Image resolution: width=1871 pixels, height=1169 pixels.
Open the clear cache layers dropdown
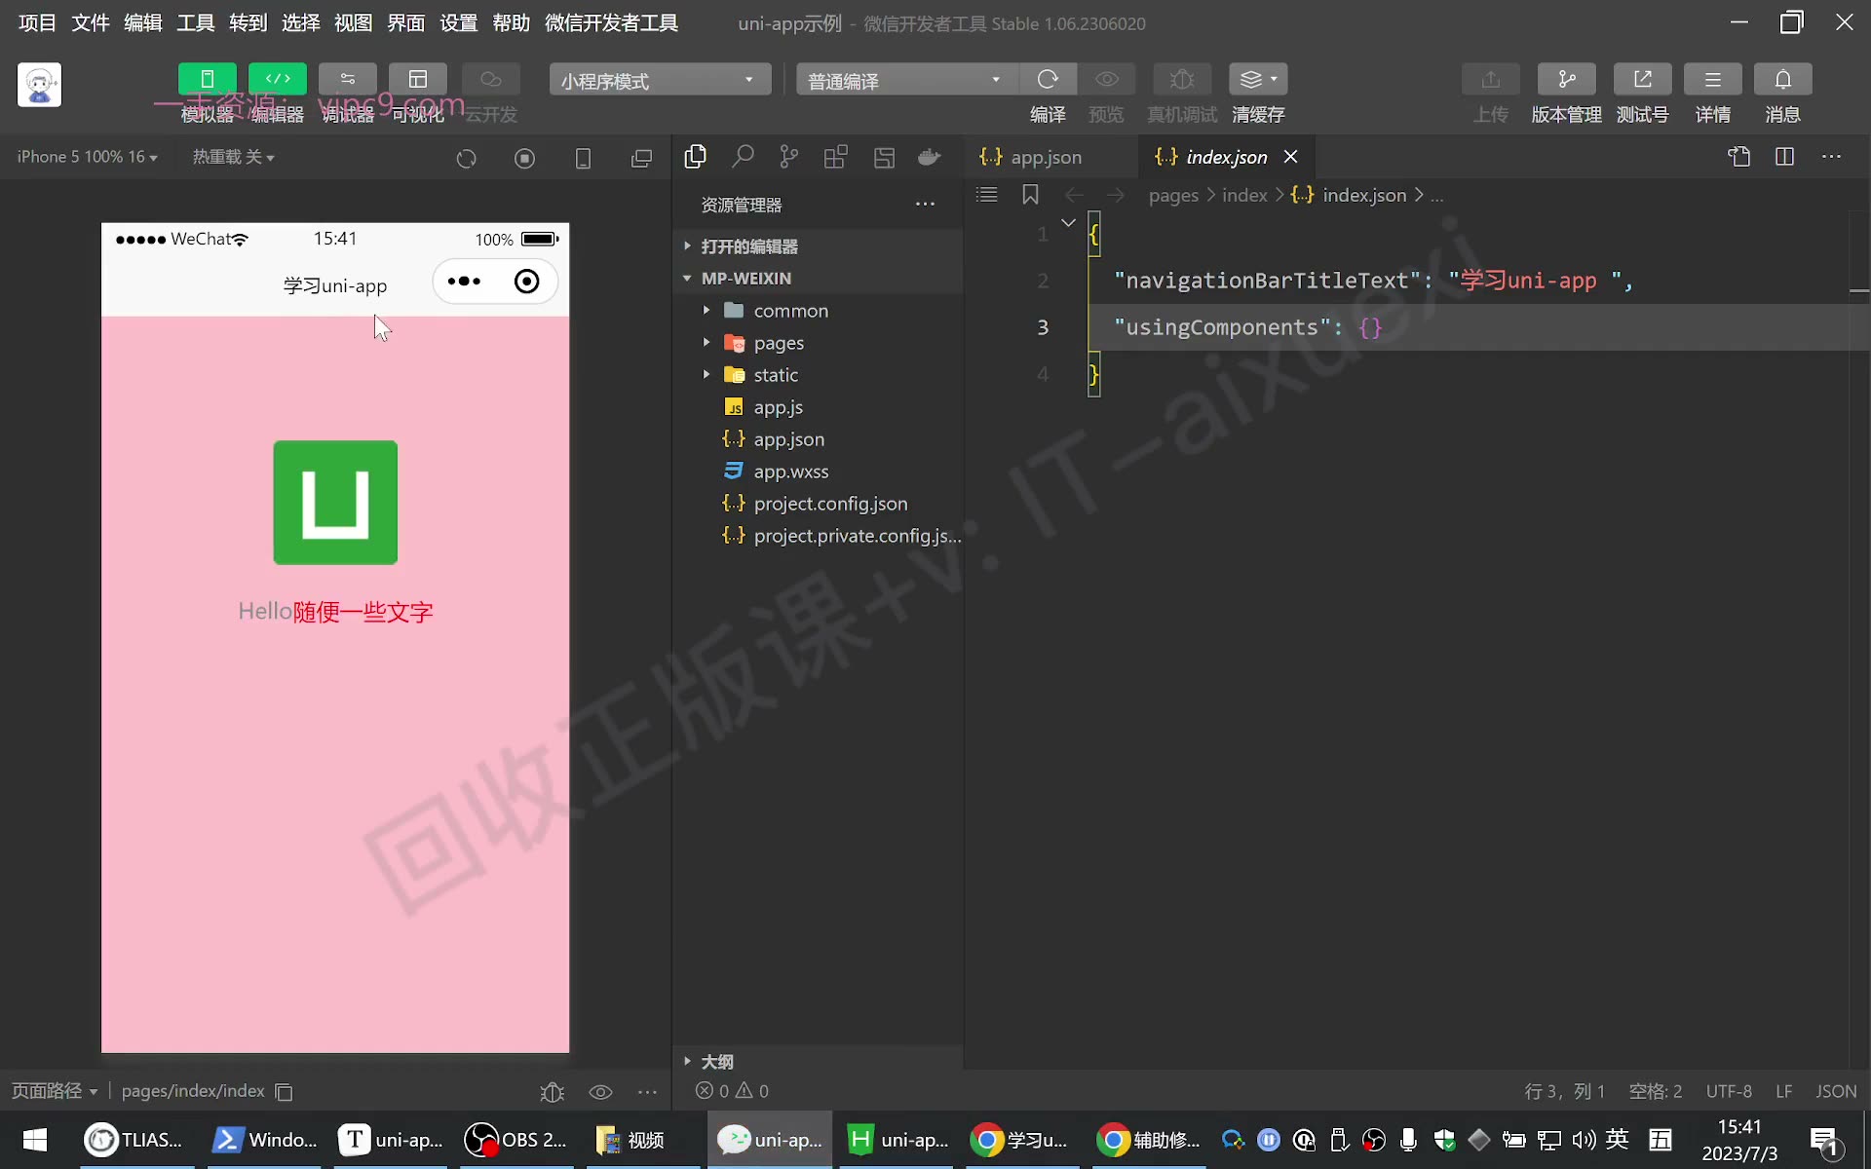[x=1258, y=79]
